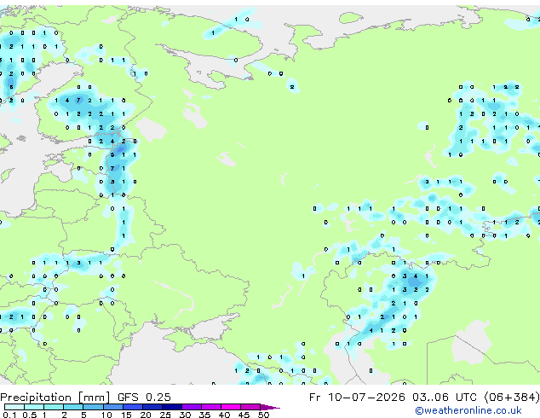540x418 pixels.
Task: Click the over-50 mm arrow tip of legend
Action: pyautogui.click(x=270, y=407)
